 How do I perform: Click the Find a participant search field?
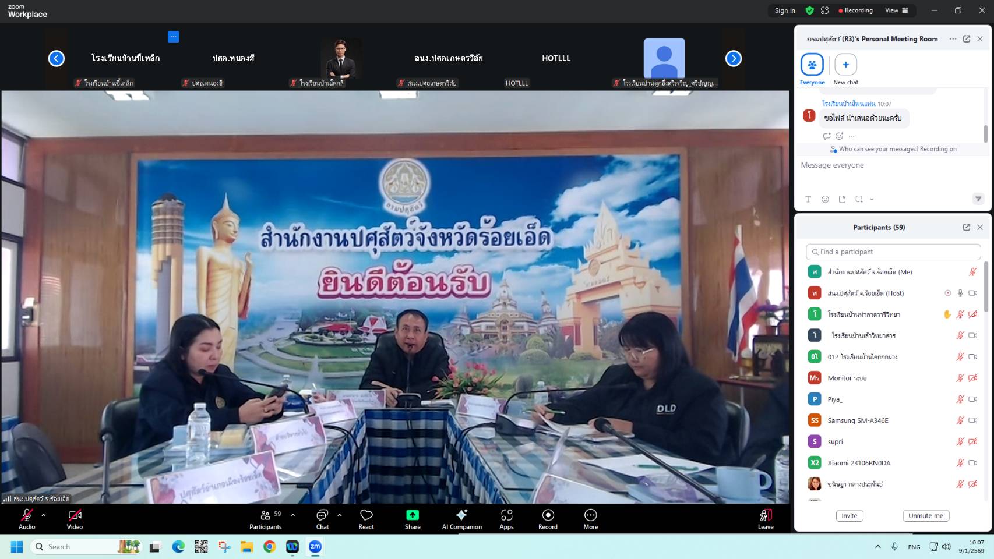893,252
